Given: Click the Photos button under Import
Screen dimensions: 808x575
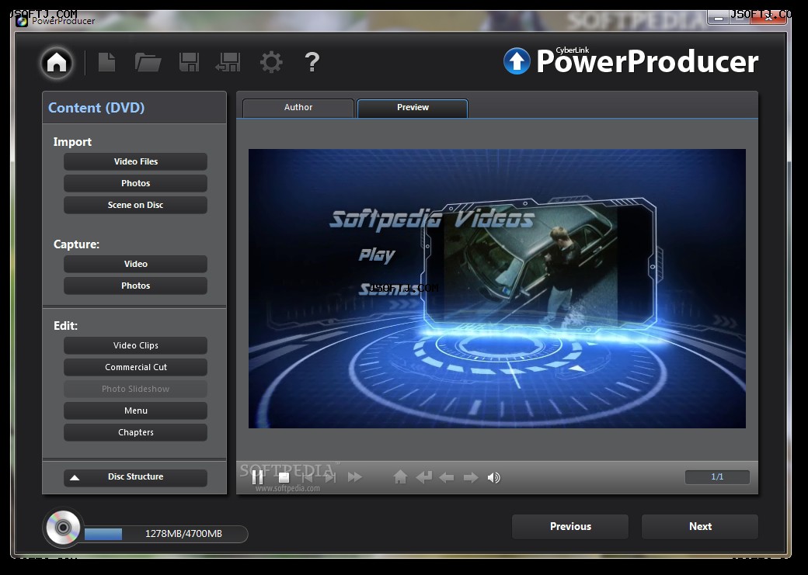Looking at the screenshot, I should point(135,183).
